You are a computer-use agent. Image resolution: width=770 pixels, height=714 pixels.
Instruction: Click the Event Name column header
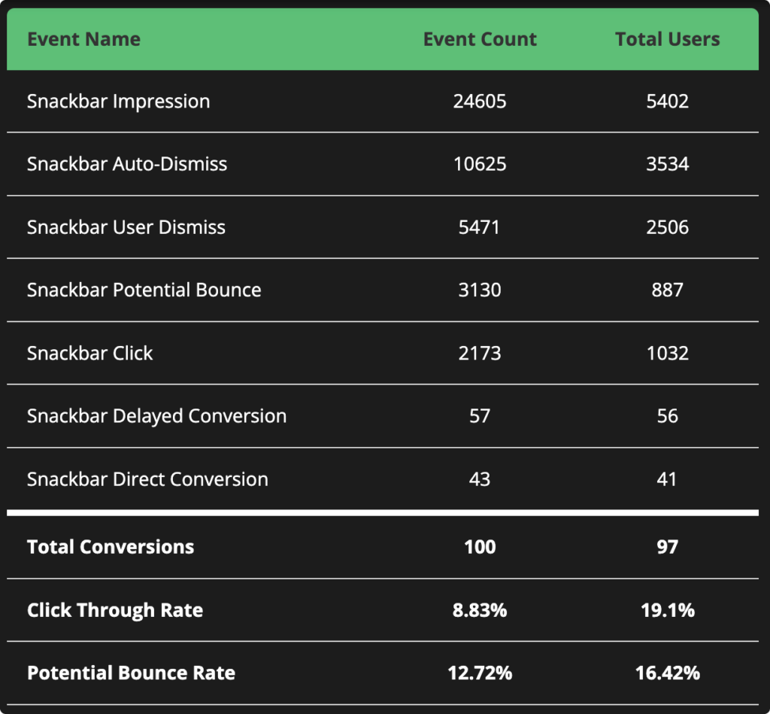coord(83,40)
